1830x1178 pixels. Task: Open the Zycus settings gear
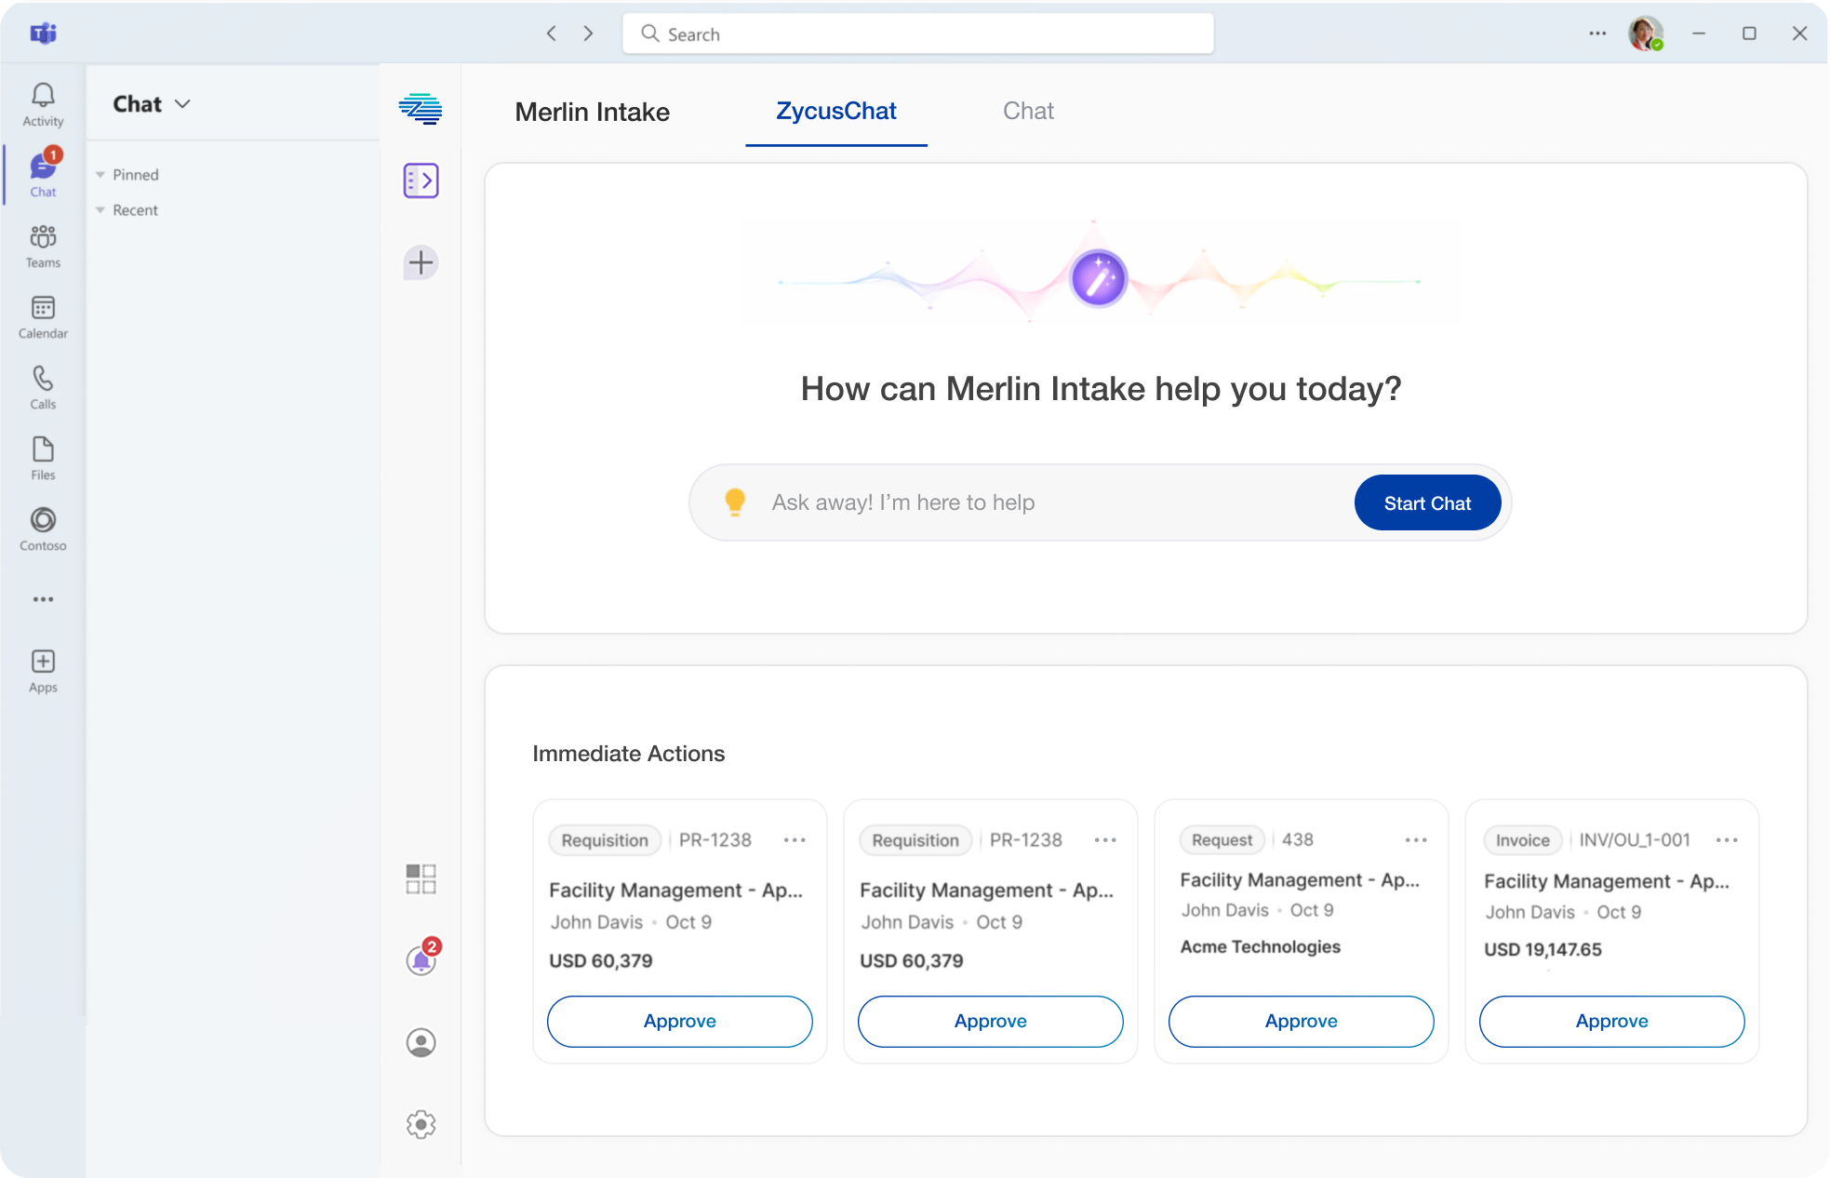(421, 1124)
